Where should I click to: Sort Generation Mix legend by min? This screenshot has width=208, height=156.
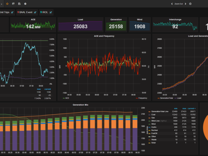coord(176,108)
